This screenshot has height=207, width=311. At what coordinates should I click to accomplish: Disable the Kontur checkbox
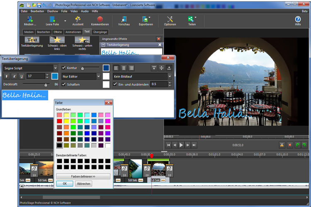click(63, 68)
